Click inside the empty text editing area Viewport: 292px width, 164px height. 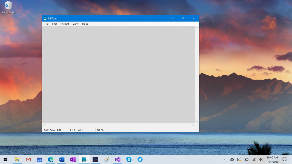pyautogui.click(x=119, y=74)
